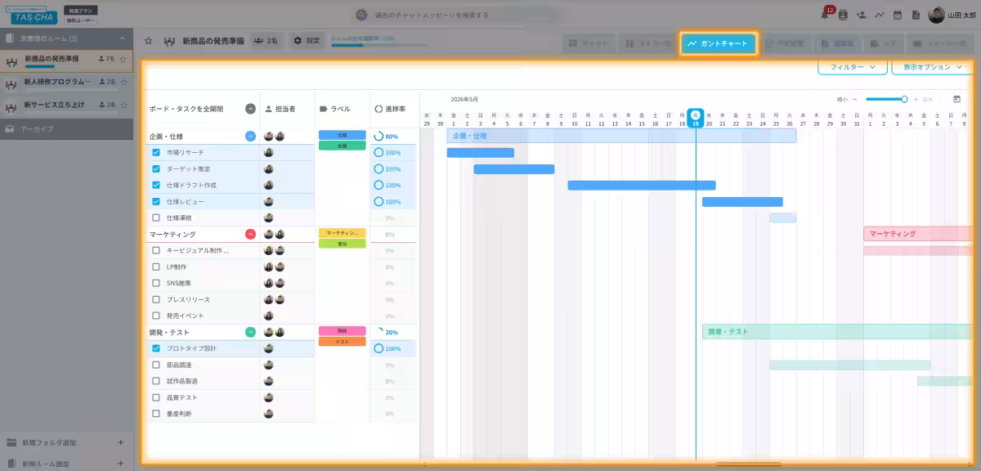Image resolution: width=981 pixels, height=471 pixels.
Task: Open 新サービス立ち上げ room in sidebar
Action: click(x=66, y=105)
